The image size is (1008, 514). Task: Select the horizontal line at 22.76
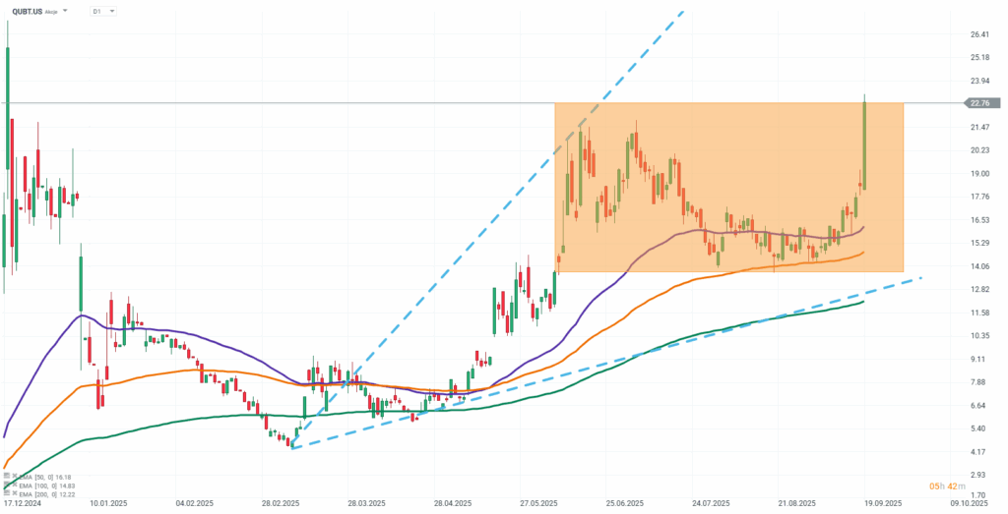(295, 102)
